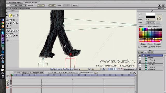Select the Zoom Workspace magnifier tool
The width and height of the screenshot is (166, 93).
tap(11, 36)
